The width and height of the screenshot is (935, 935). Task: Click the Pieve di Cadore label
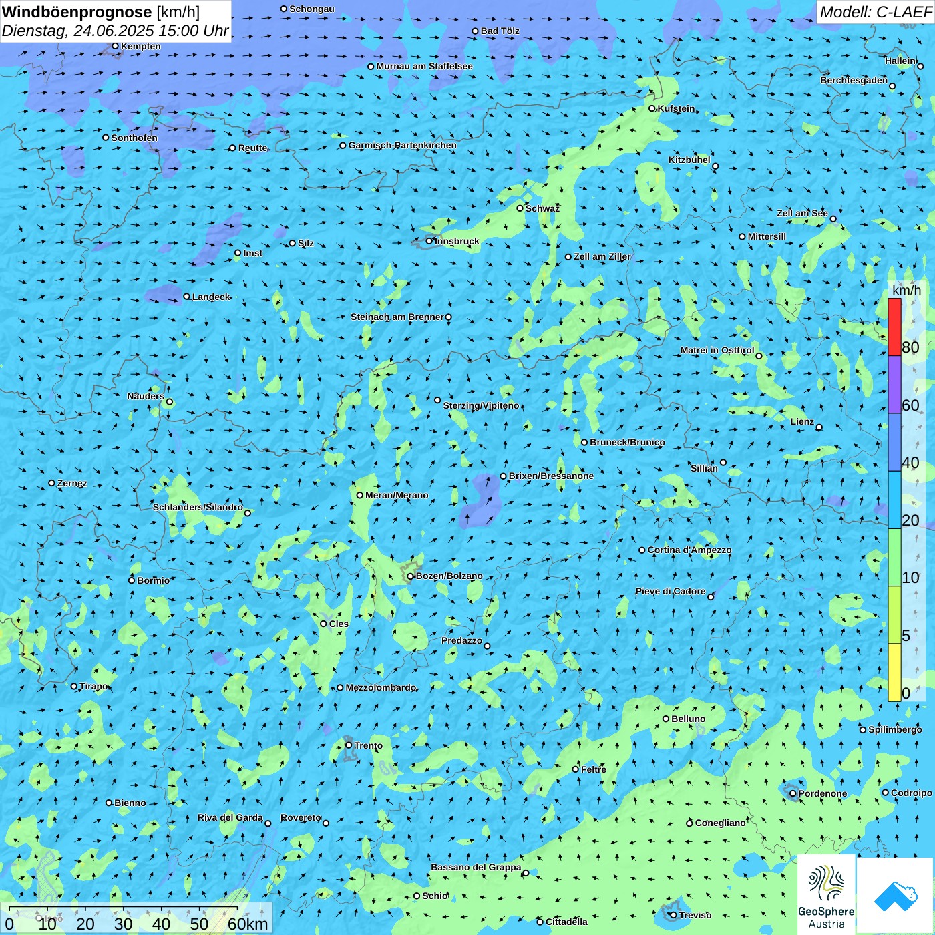(671, 591)
